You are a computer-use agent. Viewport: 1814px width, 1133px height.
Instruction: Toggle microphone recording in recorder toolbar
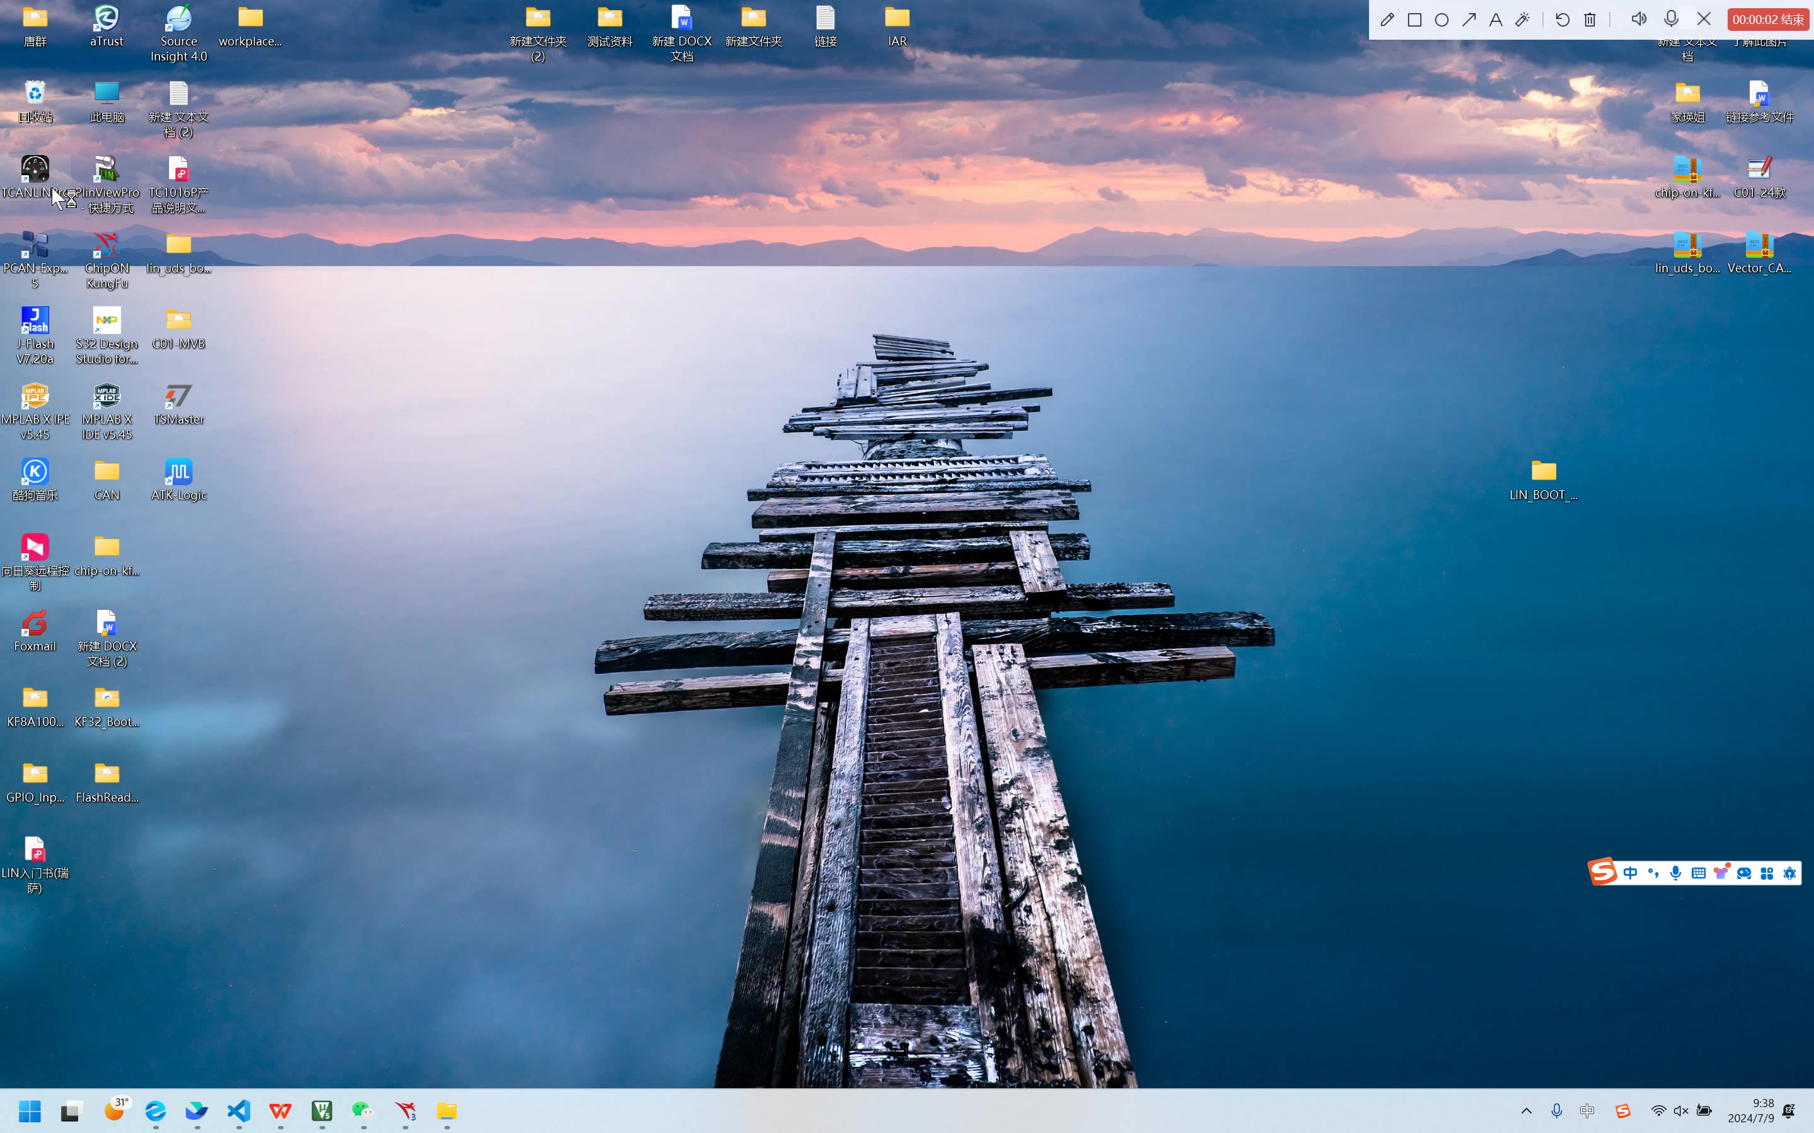click(x=1671, y=20)
